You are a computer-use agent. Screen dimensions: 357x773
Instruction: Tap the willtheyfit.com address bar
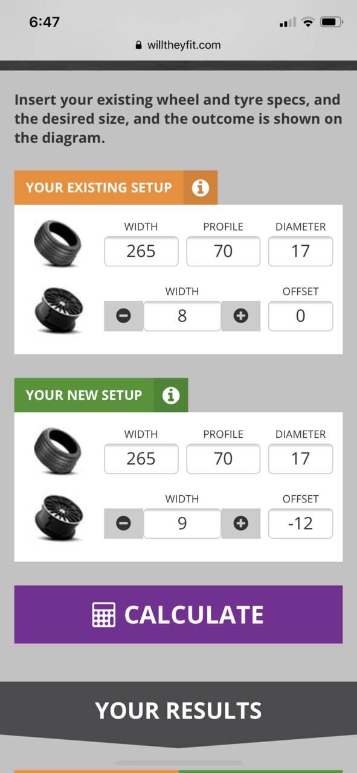point(178,45)
